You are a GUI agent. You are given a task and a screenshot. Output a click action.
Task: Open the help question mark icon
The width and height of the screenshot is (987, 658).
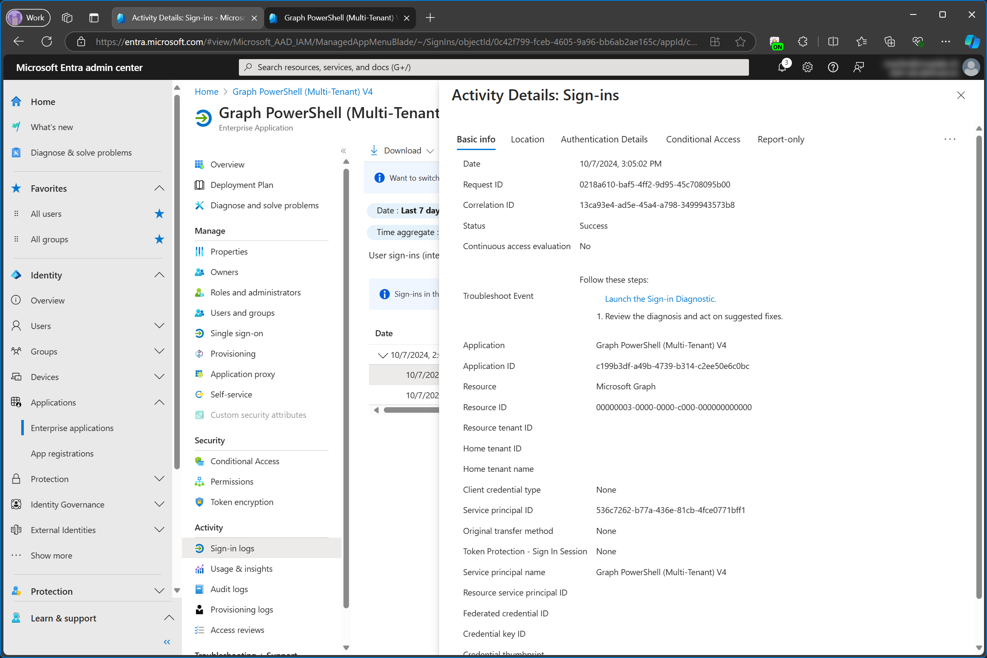click(833, 67)
